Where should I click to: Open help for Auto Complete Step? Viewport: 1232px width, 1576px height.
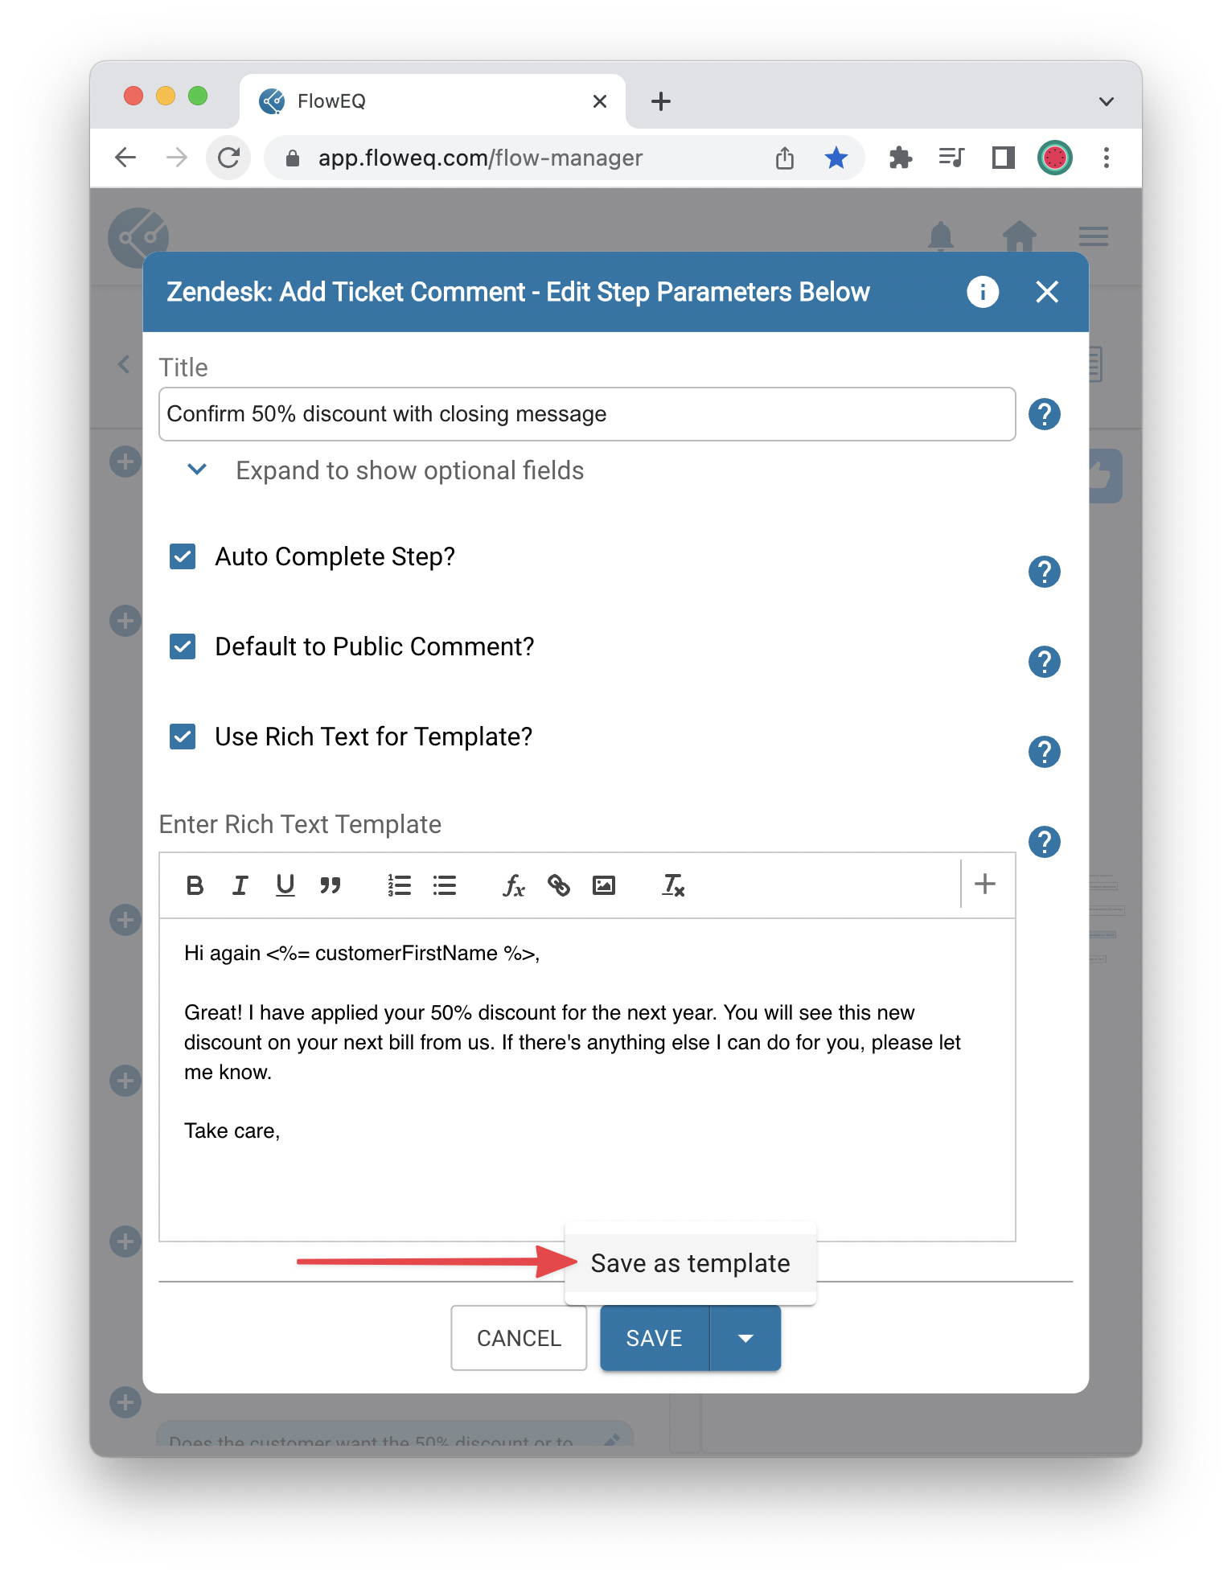click(1044, 572)
